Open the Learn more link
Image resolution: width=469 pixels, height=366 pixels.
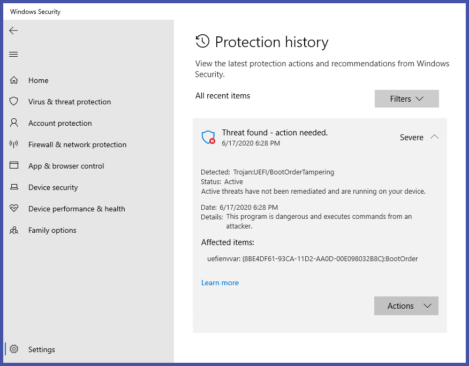coord(220,283)
